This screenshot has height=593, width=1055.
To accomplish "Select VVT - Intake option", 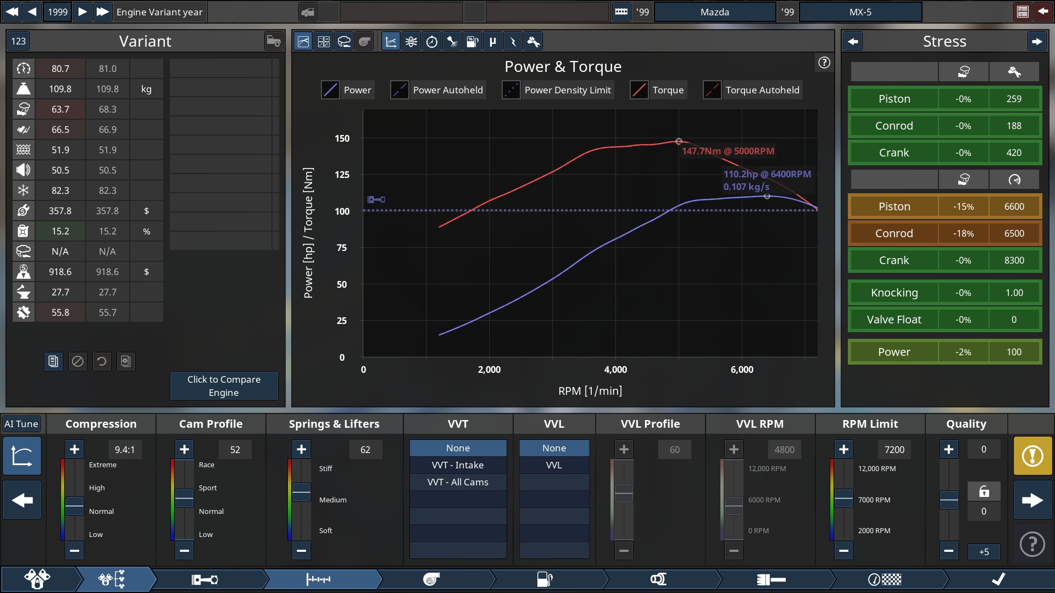I will coord(458,465).
